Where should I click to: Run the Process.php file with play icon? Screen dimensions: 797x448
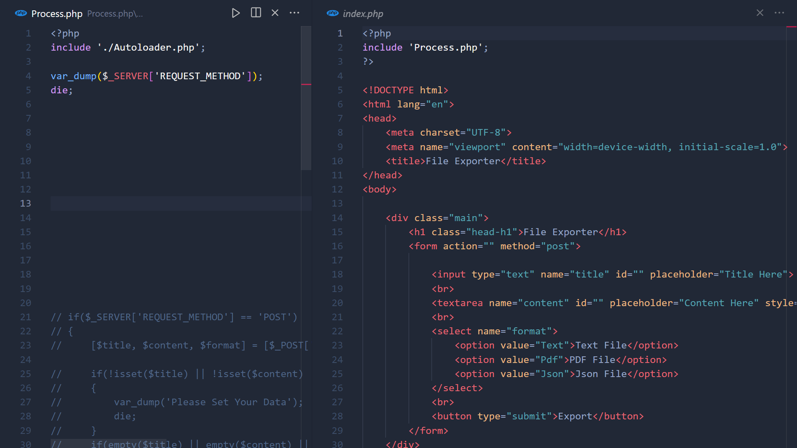pos(235,13)
